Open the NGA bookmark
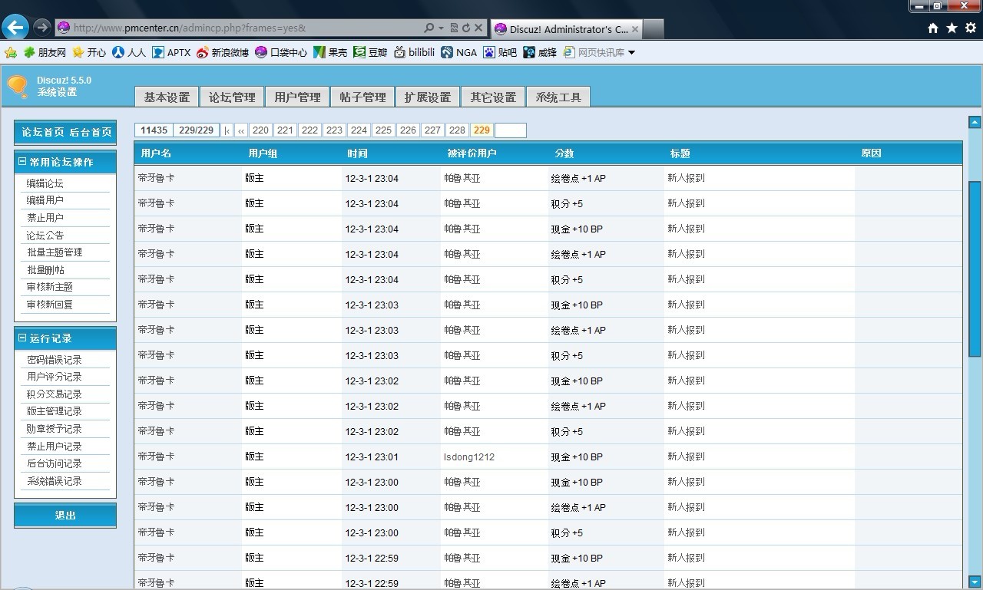 [x=458, y=52]
